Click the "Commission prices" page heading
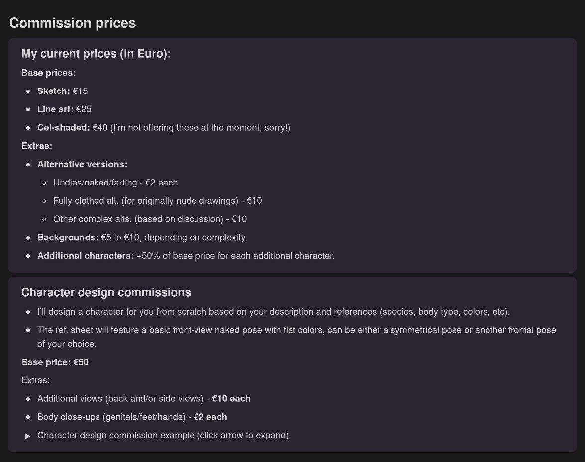The image size is (585, 462). click(x=73, y=23)
